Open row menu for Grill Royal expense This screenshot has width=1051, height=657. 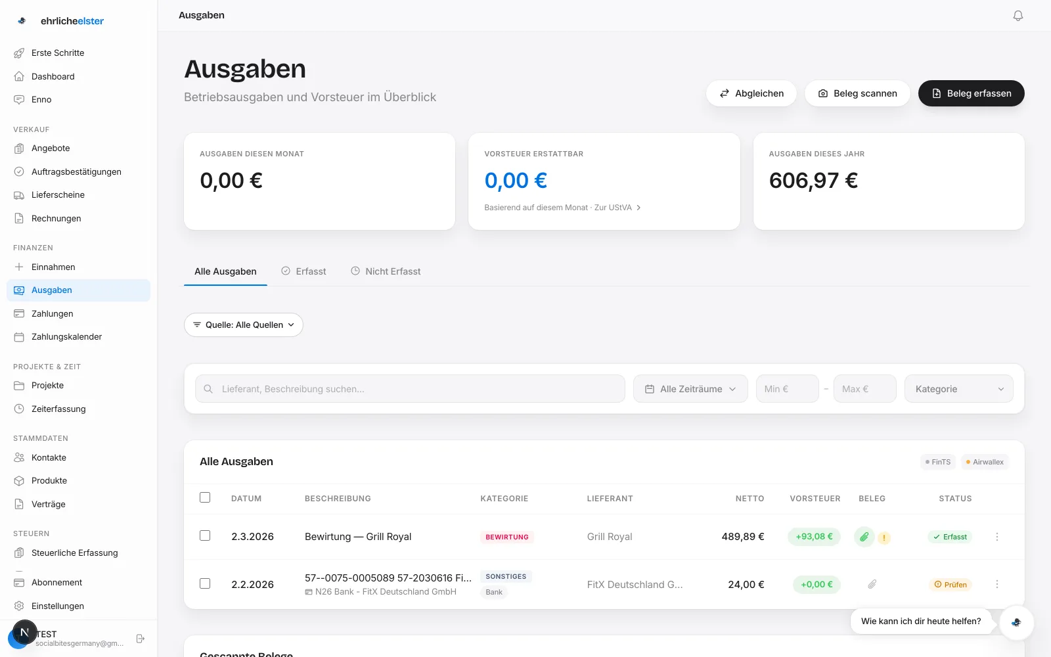click(x=996, y=537)
